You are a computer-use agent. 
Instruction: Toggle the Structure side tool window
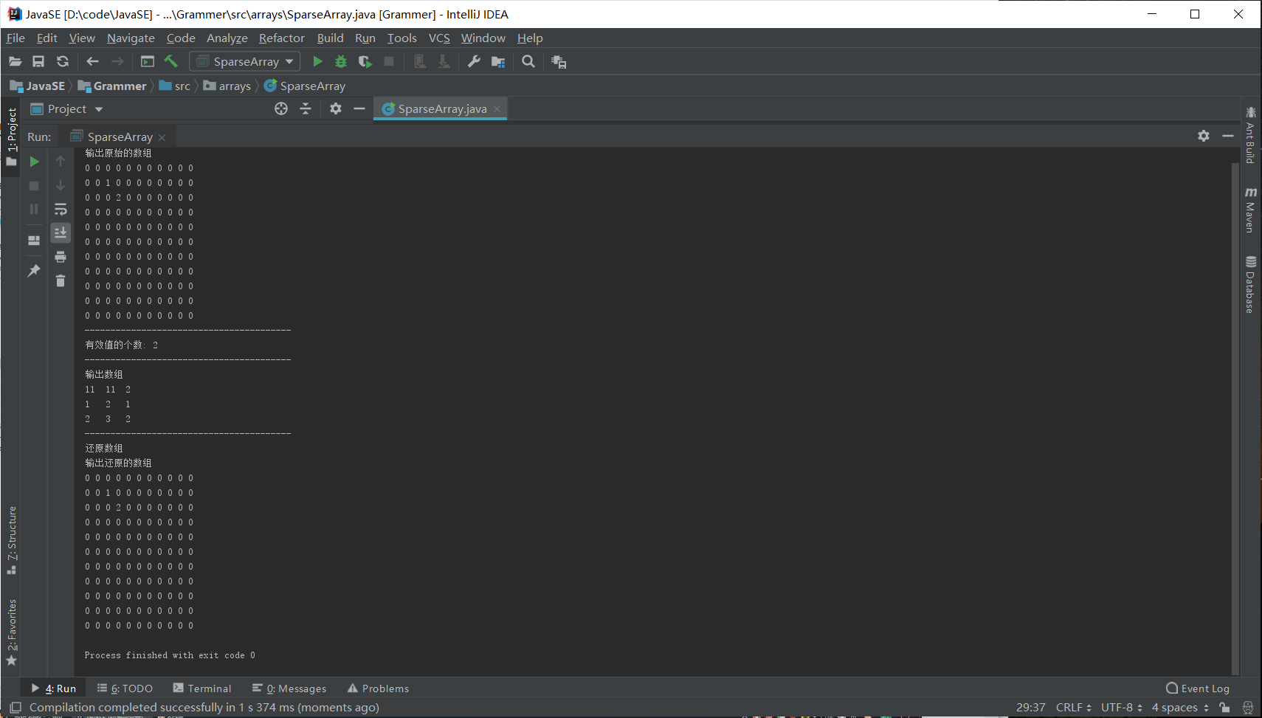pos(12,540)
